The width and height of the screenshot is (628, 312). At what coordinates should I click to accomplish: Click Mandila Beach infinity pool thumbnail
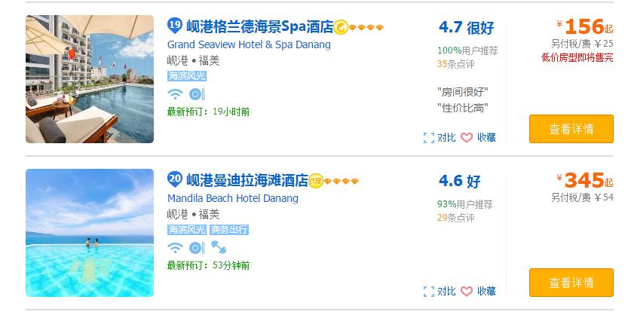point(90,232)
